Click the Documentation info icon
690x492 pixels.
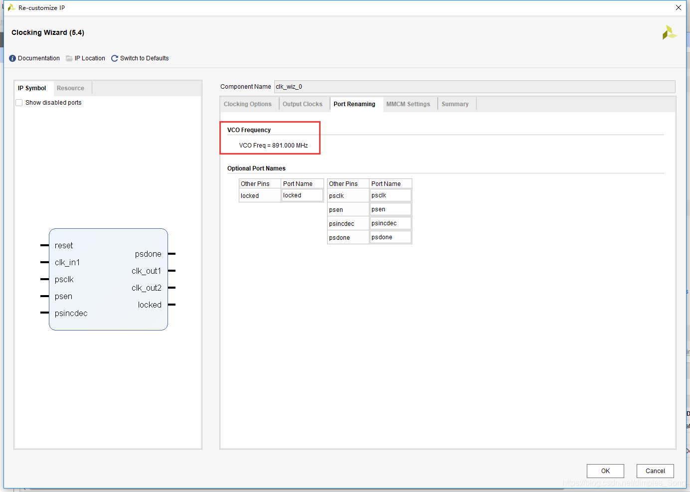[12, 58]
